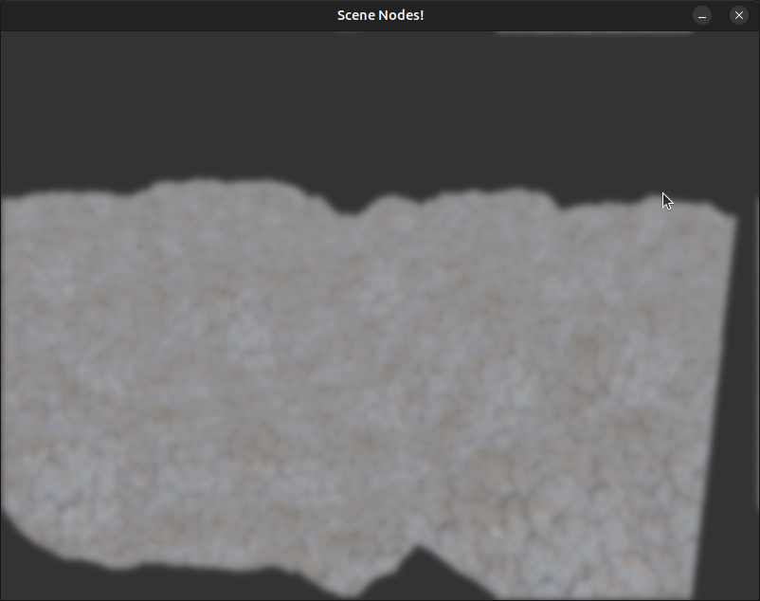The width and height of the screenshot is (760, 601).
Task: Close the Scene Nodes! window
Action: coord(738,15)
